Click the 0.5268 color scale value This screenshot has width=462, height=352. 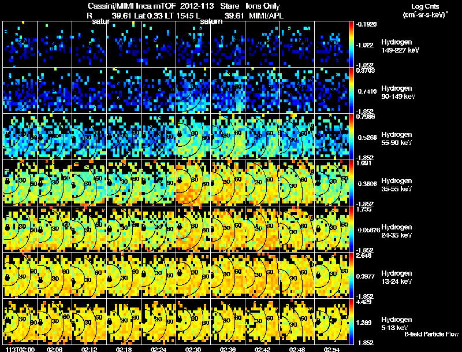tap(367, 138)
